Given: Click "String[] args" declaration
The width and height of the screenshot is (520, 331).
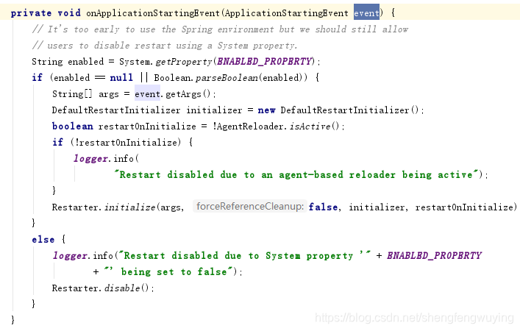Looking at the screenshot, I should [x=85, y=94].
